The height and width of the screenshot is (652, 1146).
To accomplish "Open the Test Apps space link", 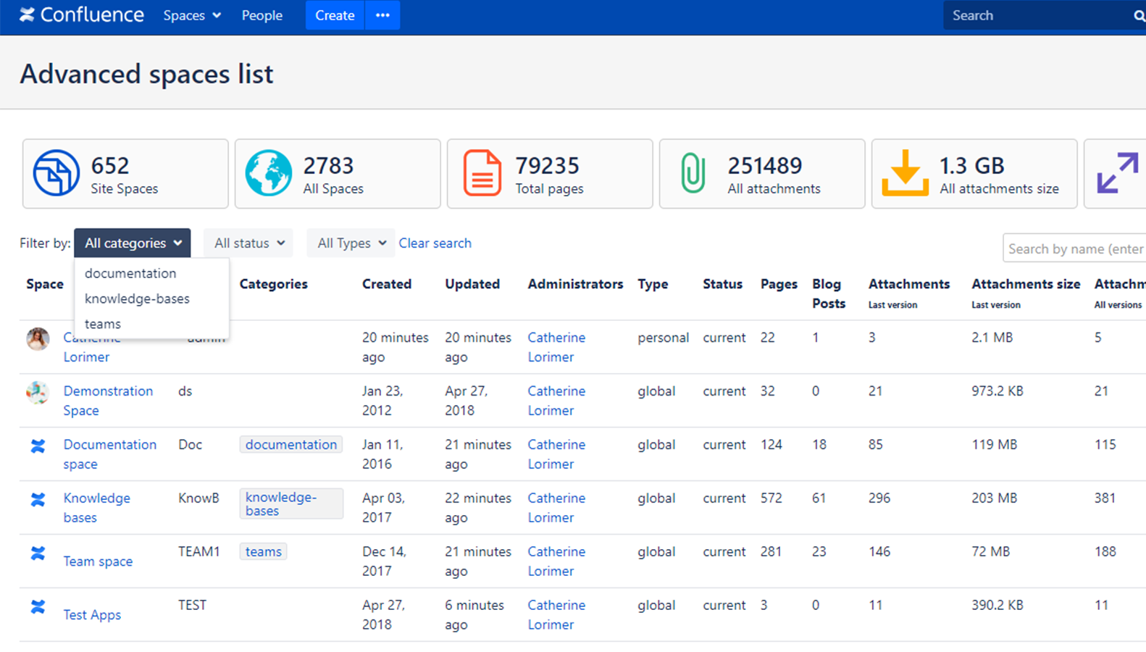I will (x=92, y=615).
